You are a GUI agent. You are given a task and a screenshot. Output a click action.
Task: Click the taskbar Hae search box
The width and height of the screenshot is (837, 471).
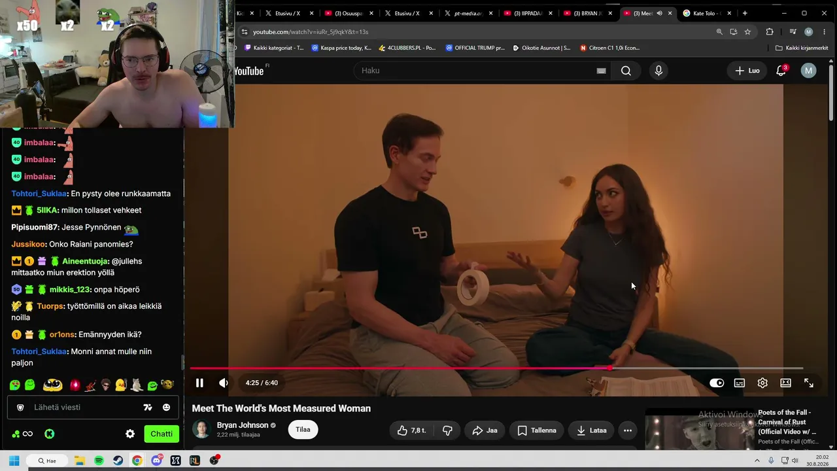[x=48, y=461]
